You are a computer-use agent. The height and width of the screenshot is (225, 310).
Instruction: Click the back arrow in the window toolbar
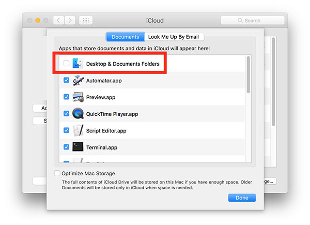point(58,20)
